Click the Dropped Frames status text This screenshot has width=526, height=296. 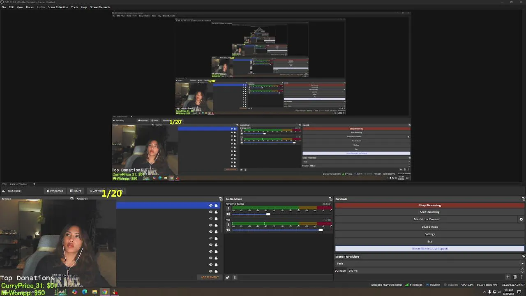(x=387, y=285)
